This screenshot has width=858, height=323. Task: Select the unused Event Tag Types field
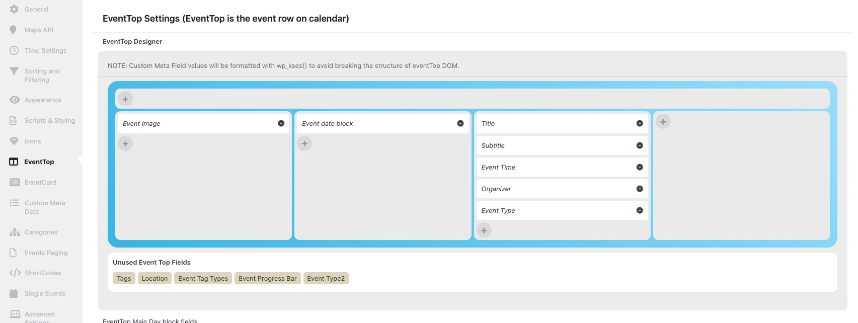point(203,278)
